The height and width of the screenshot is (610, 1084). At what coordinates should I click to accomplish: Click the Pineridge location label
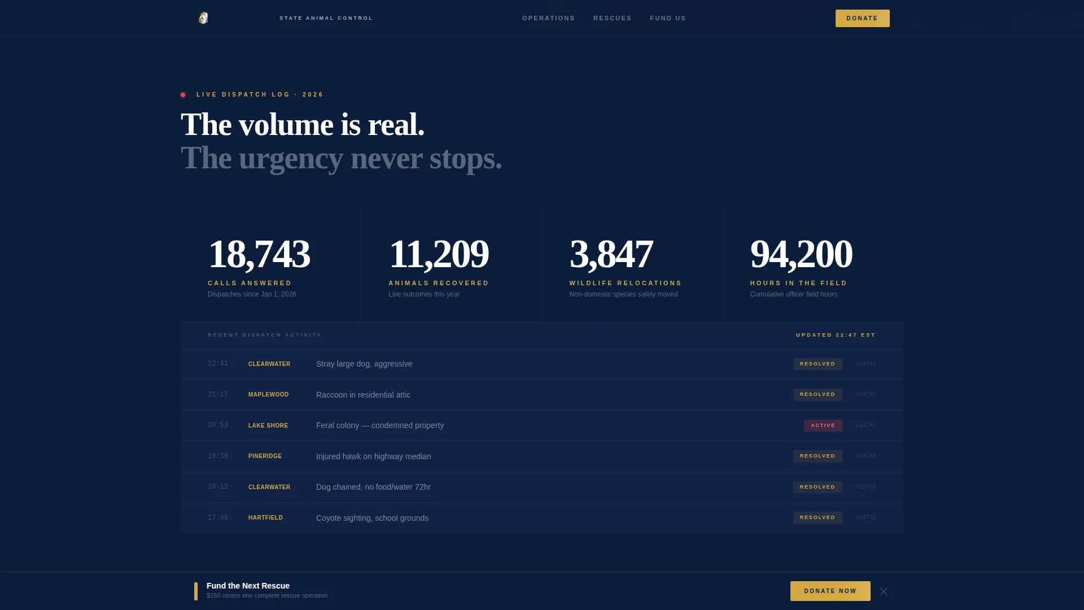pos(265,456)
